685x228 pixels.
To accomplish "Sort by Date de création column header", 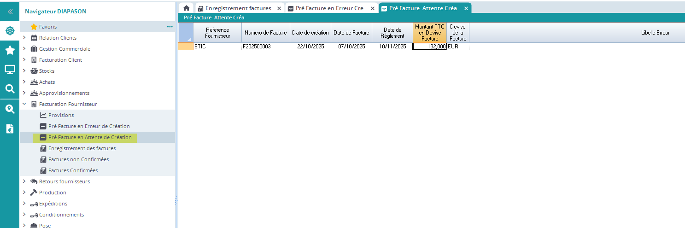I will pos(310,33).
